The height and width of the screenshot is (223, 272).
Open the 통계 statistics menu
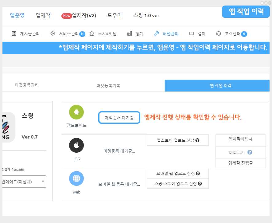[135, 34]
